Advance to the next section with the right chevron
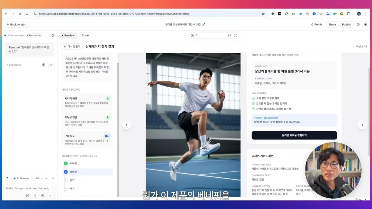The image size is (372, 209). tap(362, 125)
